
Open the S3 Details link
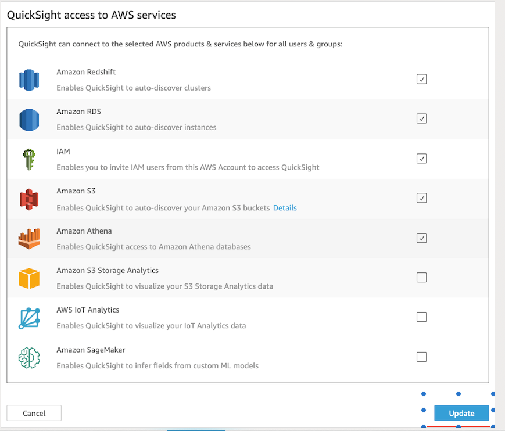(x=285, y=207)
